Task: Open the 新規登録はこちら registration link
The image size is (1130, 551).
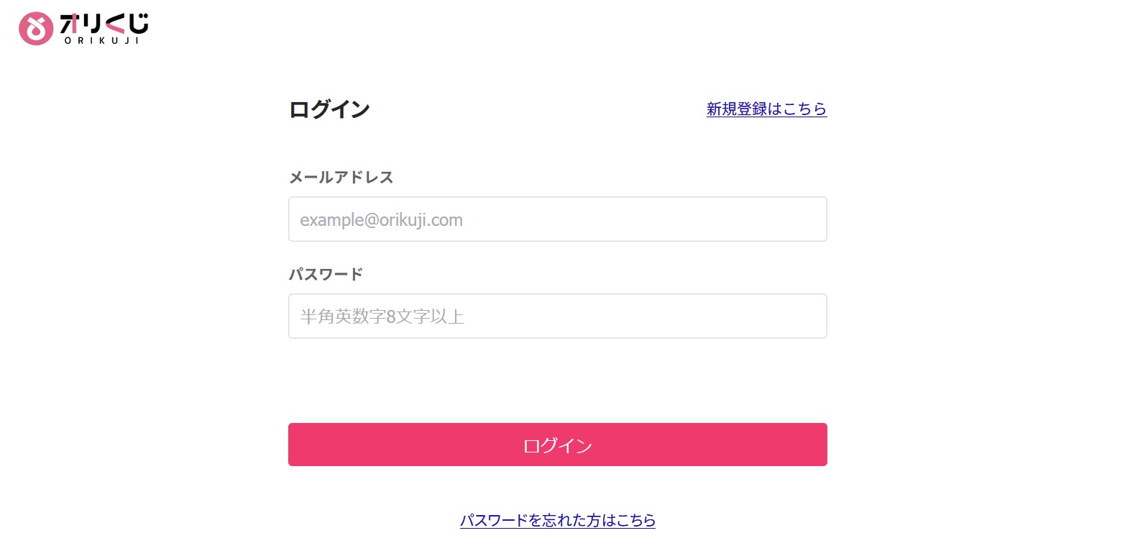Action: click(x=766, y=109)
